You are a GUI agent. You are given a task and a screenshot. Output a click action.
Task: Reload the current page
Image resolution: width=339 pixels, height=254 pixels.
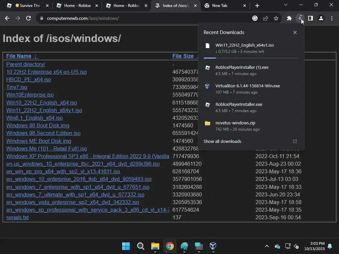coord(28,19)
